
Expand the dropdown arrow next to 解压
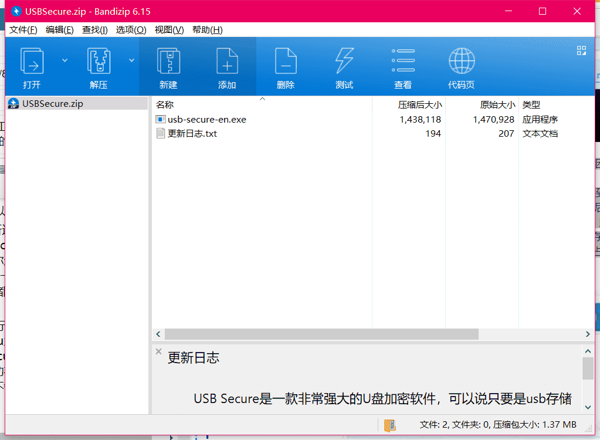pyautogui.click(x=131, y=60)
